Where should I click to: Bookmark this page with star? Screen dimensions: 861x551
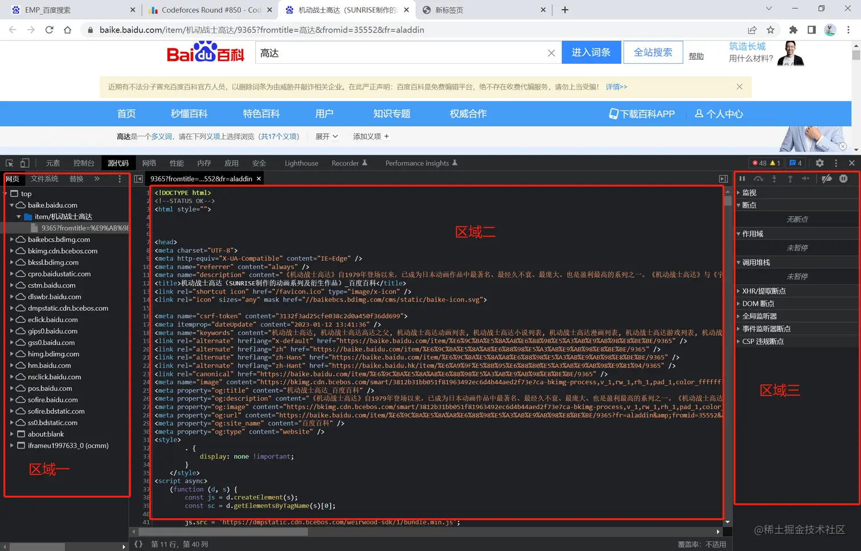tap(770, 30)
